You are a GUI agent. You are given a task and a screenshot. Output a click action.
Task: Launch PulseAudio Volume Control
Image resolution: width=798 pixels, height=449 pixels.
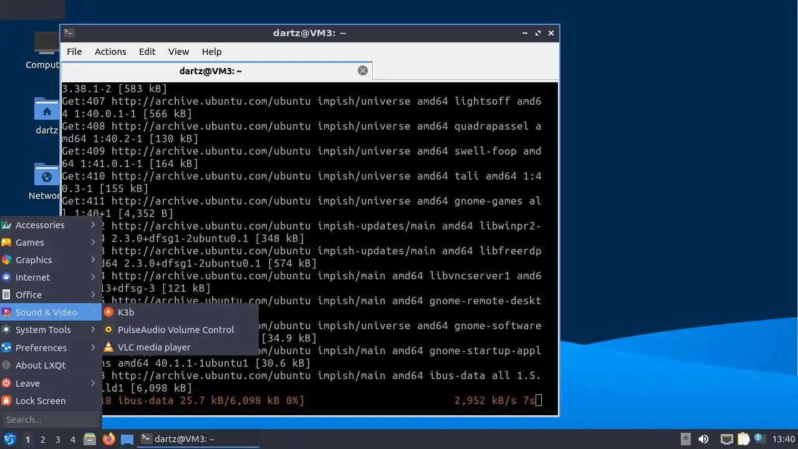pos(180,329)
